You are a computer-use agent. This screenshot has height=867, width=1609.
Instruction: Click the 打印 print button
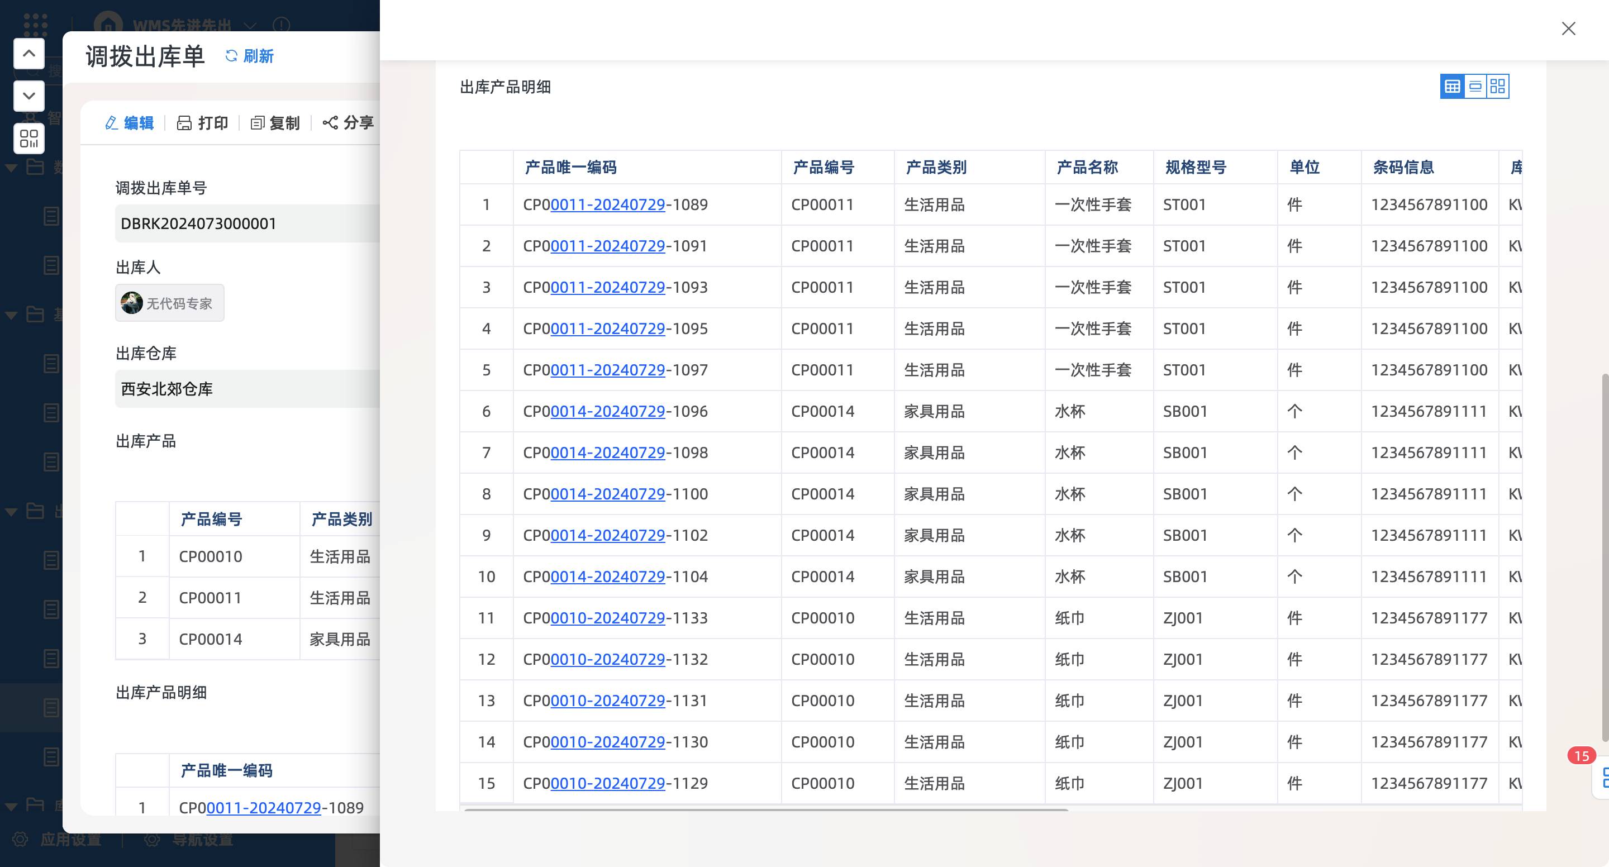[202, 123]
